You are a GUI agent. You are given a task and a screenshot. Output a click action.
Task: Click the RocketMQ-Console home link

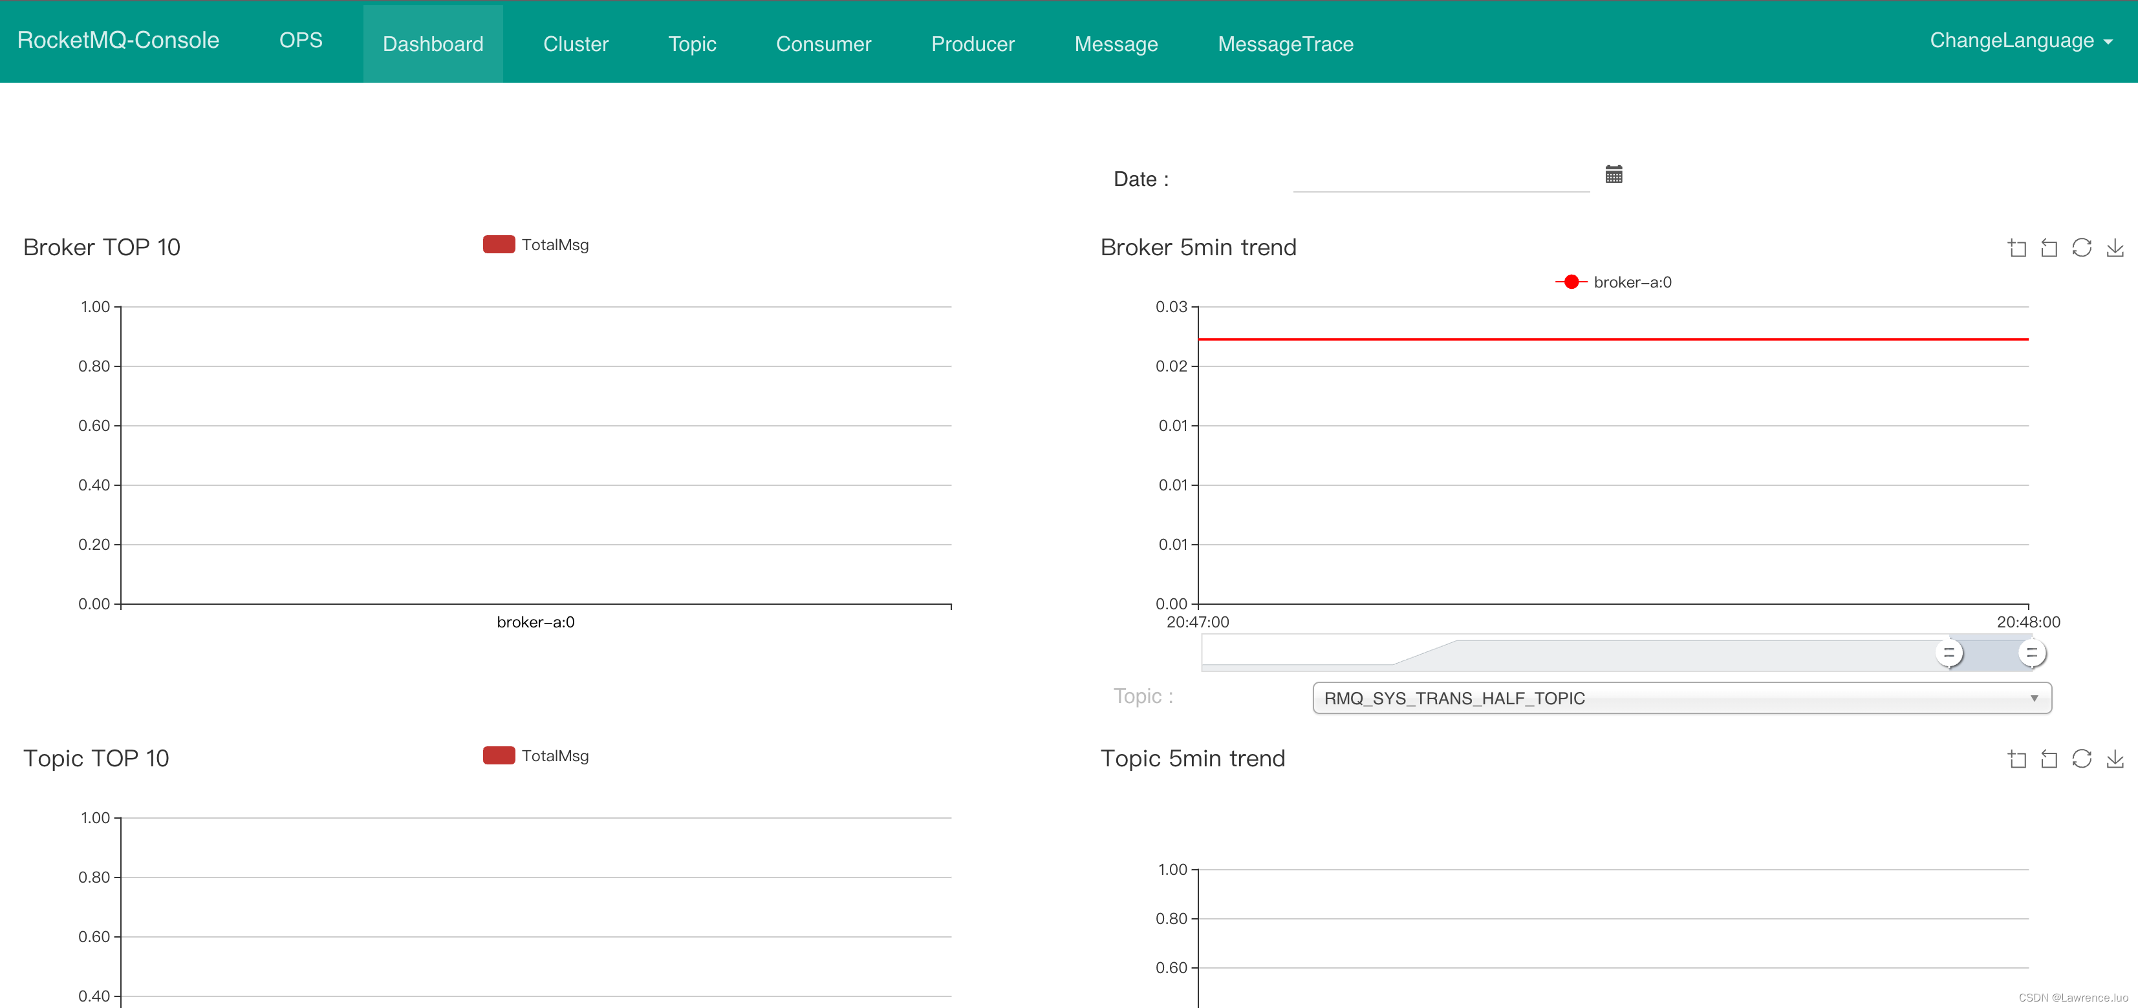tap(117, 40)
